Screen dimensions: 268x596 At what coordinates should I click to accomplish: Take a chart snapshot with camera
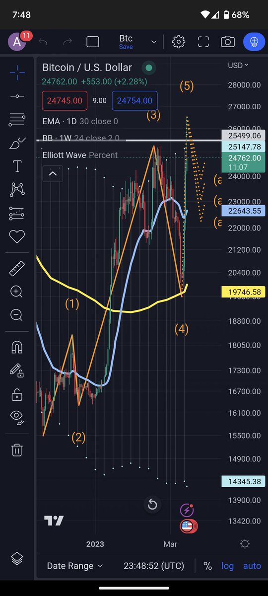pyautogui.click(x=228, y=42)
